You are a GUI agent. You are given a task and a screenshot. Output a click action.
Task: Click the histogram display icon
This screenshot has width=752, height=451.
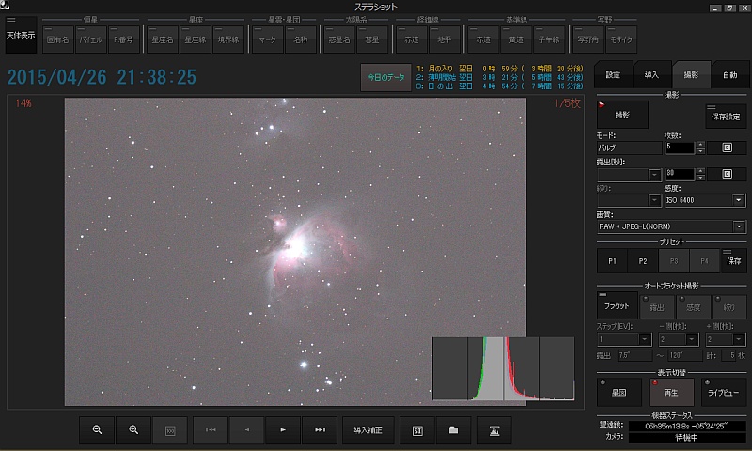493,429
